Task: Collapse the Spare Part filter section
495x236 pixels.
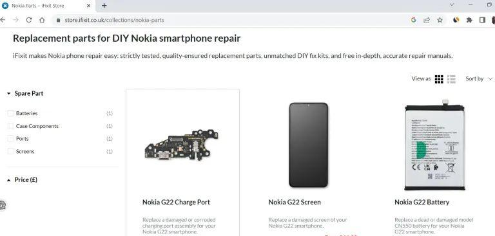Action: tap(25, 94)
